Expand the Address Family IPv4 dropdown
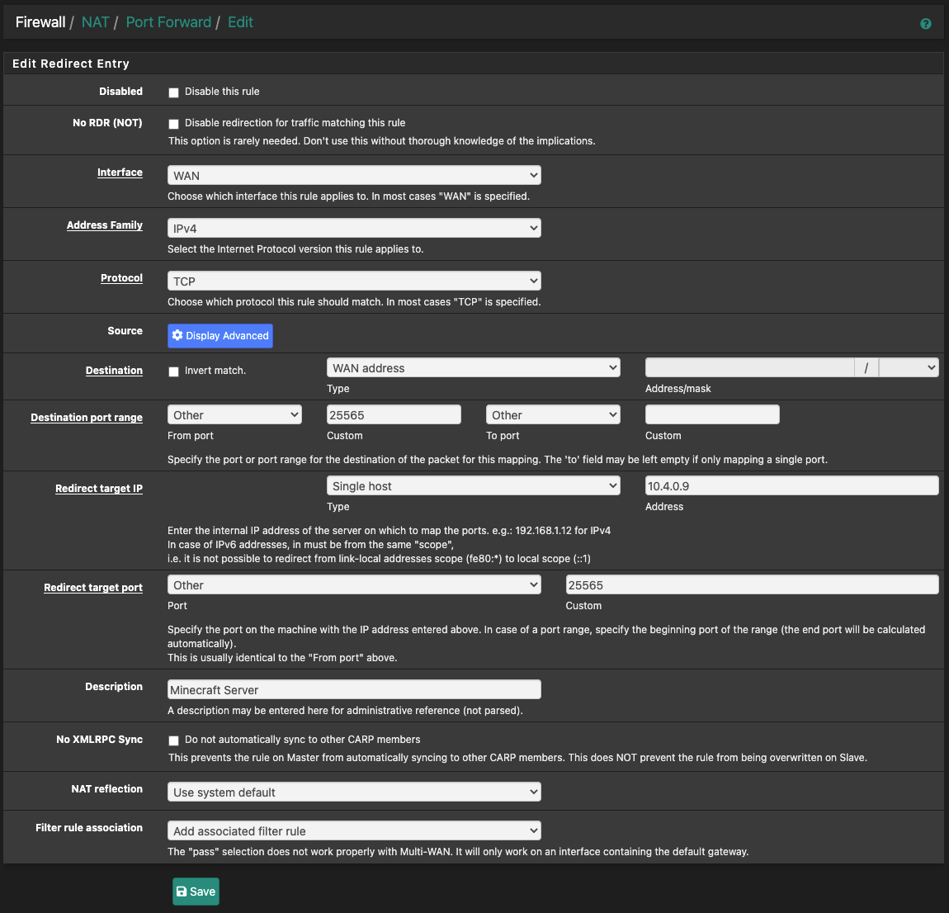Screen dimensions: 949x913 pyautogui.click(x=354, y=228)
